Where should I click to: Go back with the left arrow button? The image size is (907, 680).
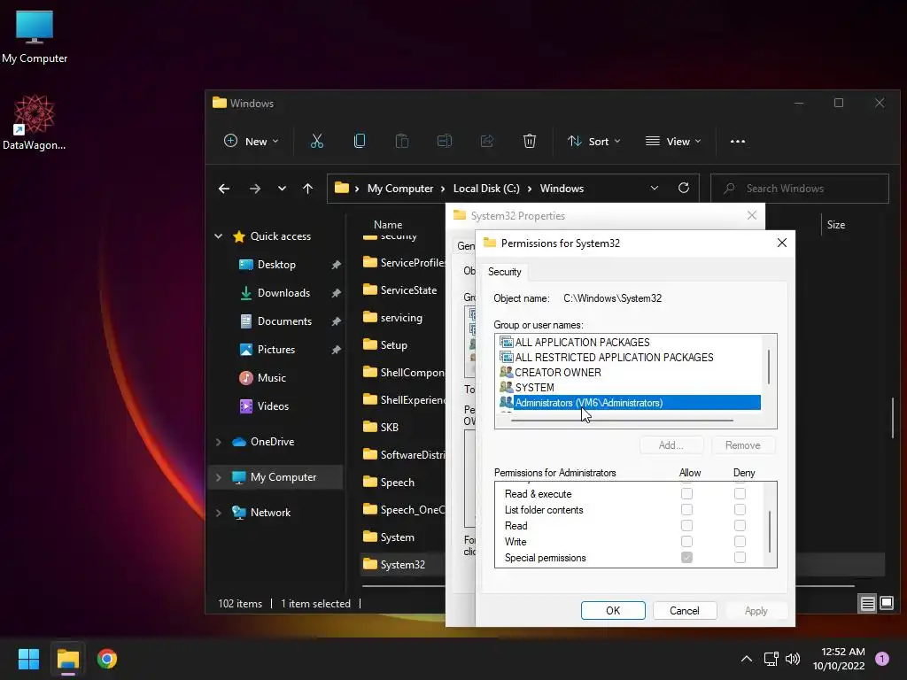point(224,189)
